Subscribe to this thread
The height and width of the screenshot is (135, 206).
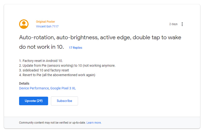[64, 101]
